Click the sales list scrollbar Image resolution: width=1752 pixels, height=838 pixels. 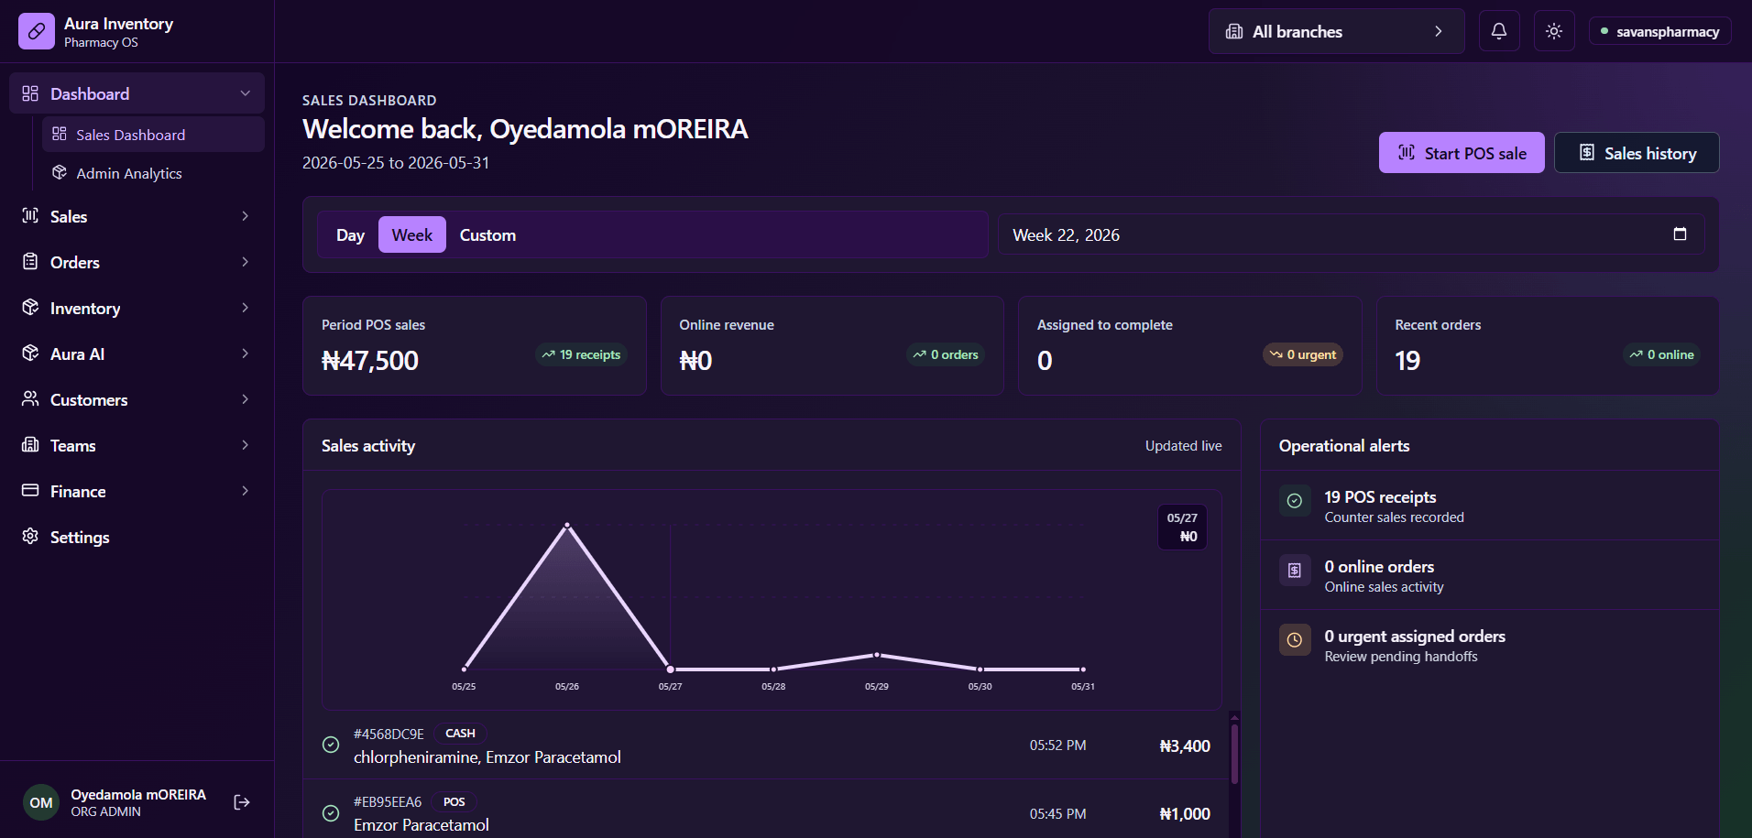(1234, 754)
